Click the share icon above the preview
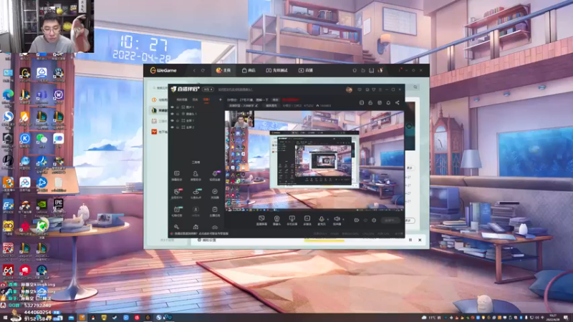Image resolution: width=573 pixels, height=322 pixels. click(398, 102)
